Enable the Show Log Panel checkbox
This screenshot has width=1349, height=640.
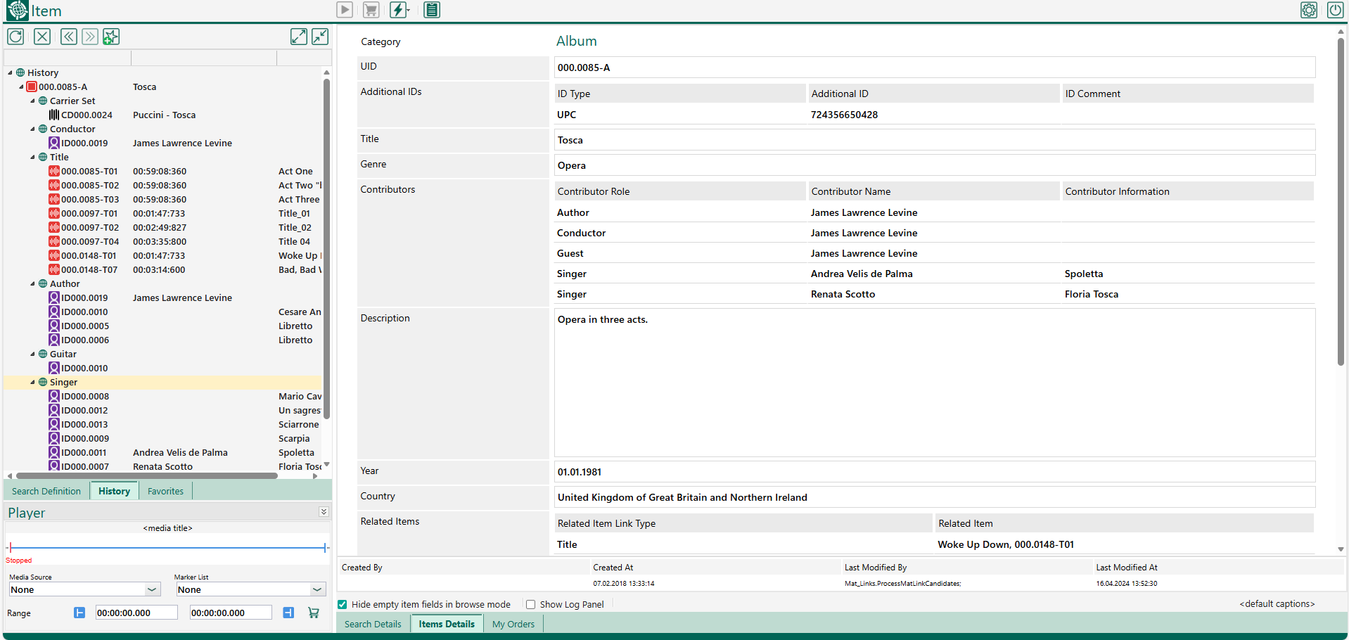point(531,604)
